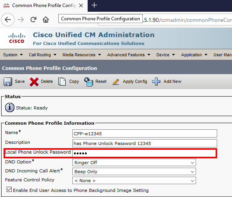Click the Apply Config pencil icon
Image resolution: width=232 pixels, height=197 pixels.
point(116,82)
